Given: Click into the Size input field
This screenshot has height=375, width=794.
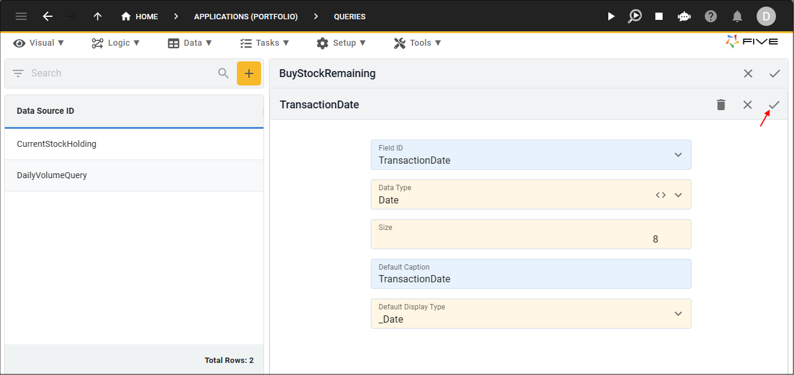Looking at the screenshot, I should 531,234.
